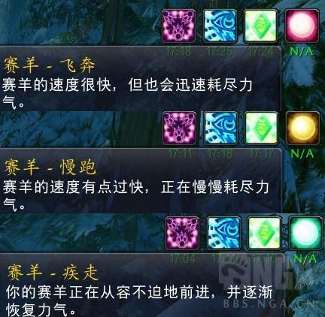Click N/A label under yellow orb
Image resolution: width=325 pixels, height=317 pixels.
click(302, 154)
